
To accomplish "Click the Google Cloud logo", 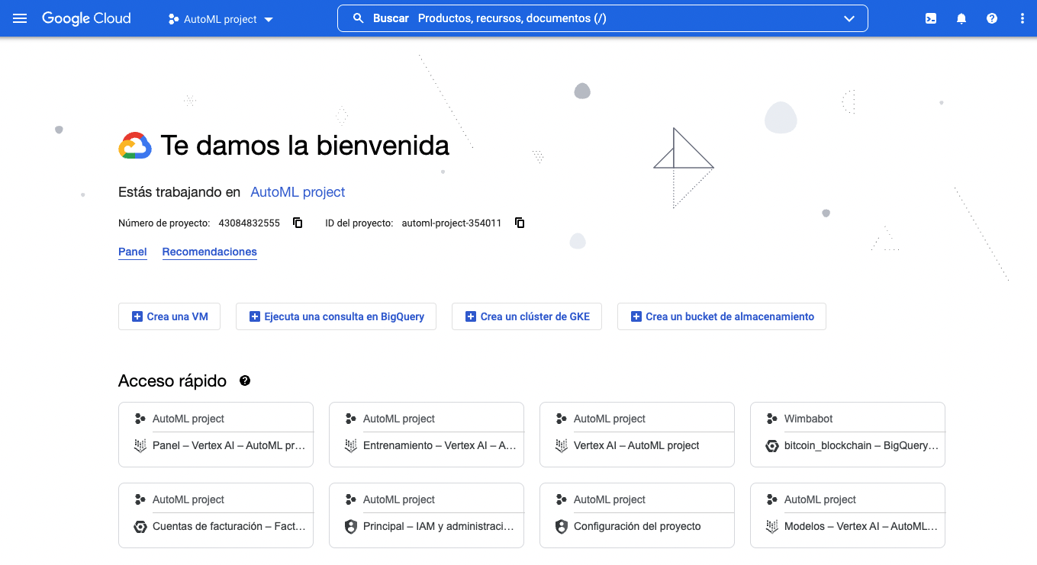I will [86, 18].
